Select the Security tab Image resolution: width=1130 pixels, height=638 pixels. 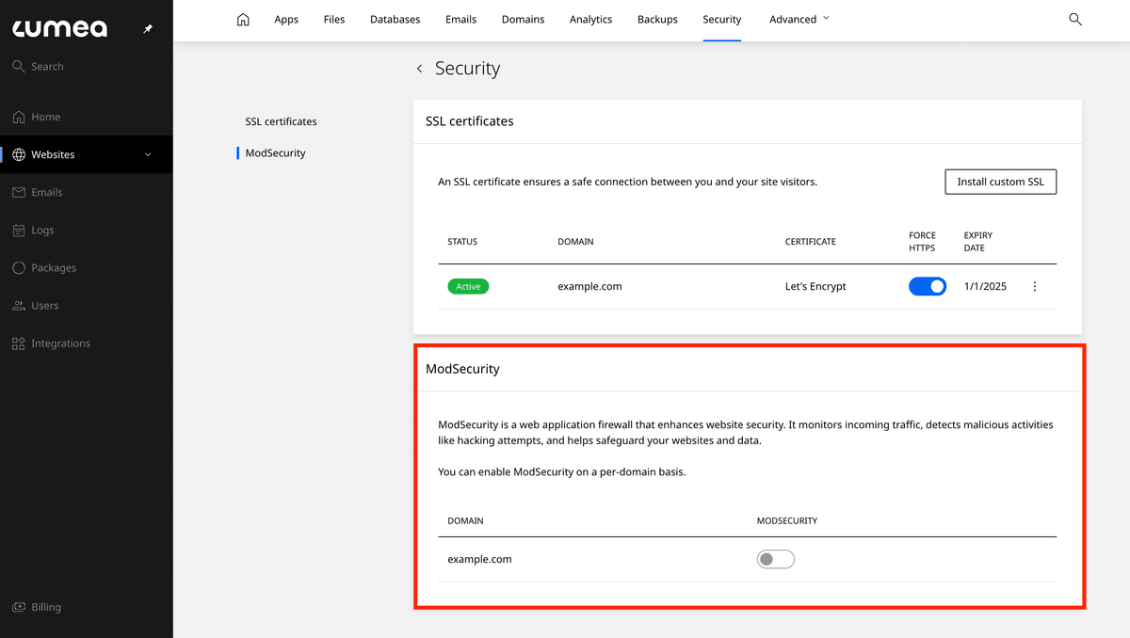point(722,19)
